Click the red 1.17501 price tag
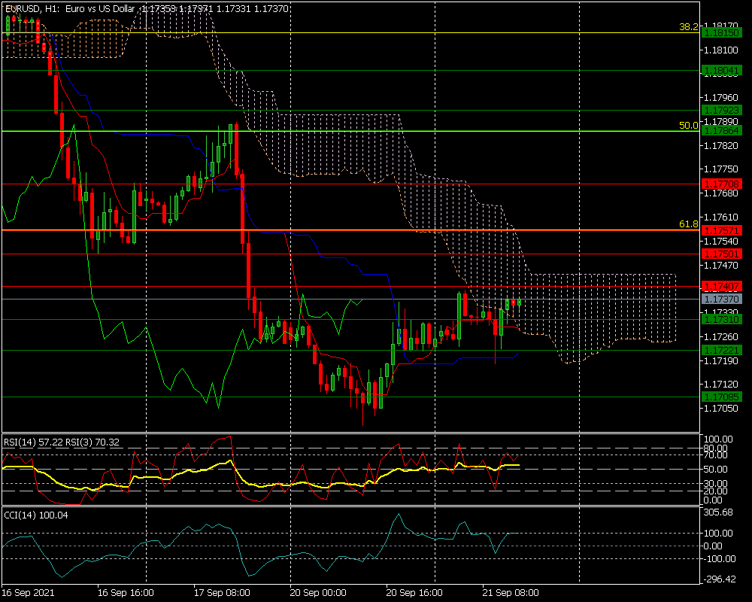The width and height of the screenshot is (752, 602). [721, 254]
